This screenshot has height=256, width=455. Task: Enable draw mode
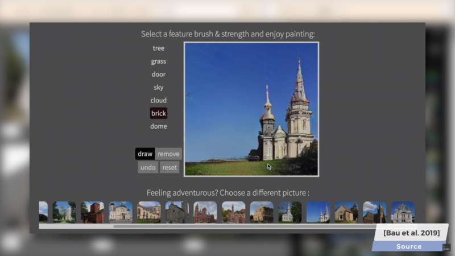click(x=145, y=154)
